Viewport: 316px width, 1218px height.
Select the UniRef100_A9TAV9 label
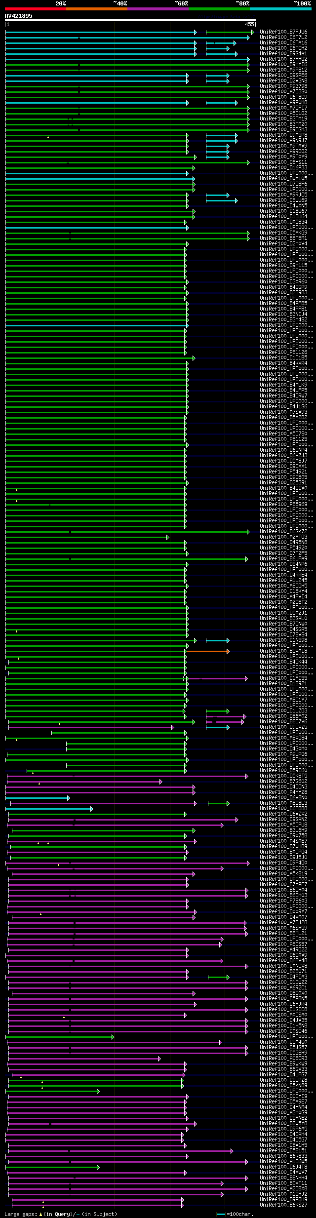tap(283, 146)
